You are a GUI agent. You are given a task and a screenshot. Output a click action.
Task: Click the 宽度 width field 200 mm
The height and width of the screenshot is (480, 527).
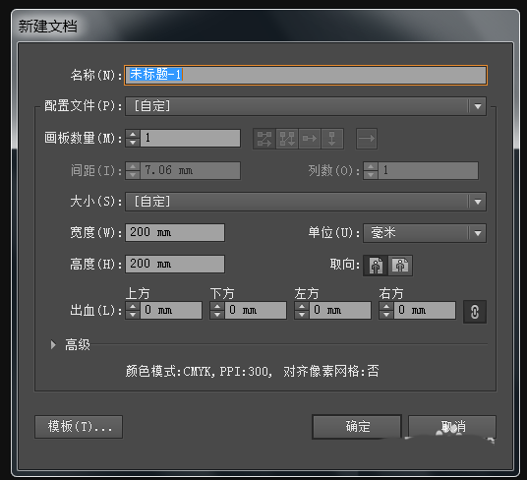tap(175, 232)
